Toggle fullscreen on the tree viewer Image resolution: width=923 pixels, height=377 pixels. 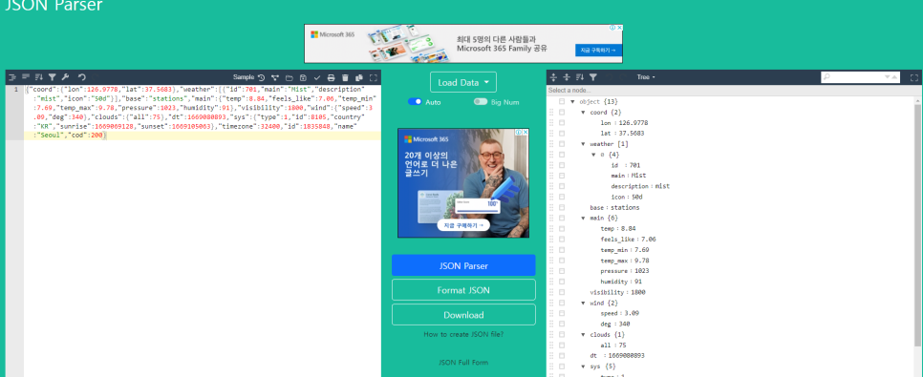(914, 77)
